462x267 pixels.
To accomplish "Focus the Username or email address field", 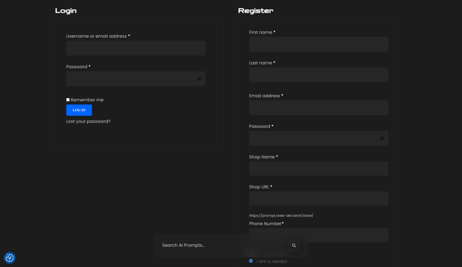I will click(x=135, y=48).
